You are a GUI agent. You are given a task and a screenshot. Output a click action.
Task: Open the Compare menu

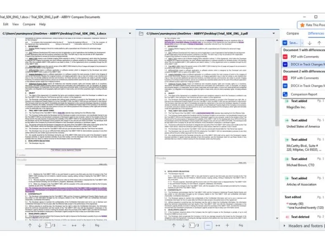pyautogui.click(x=29, y=24)
